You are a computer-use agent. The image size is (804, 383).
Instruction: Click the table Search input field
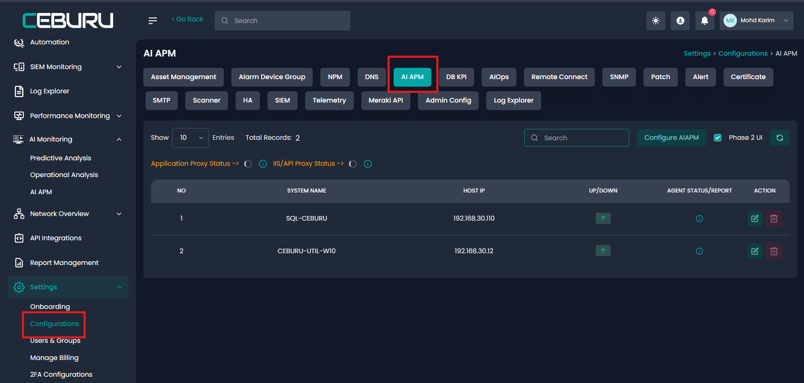click(576, 138)
